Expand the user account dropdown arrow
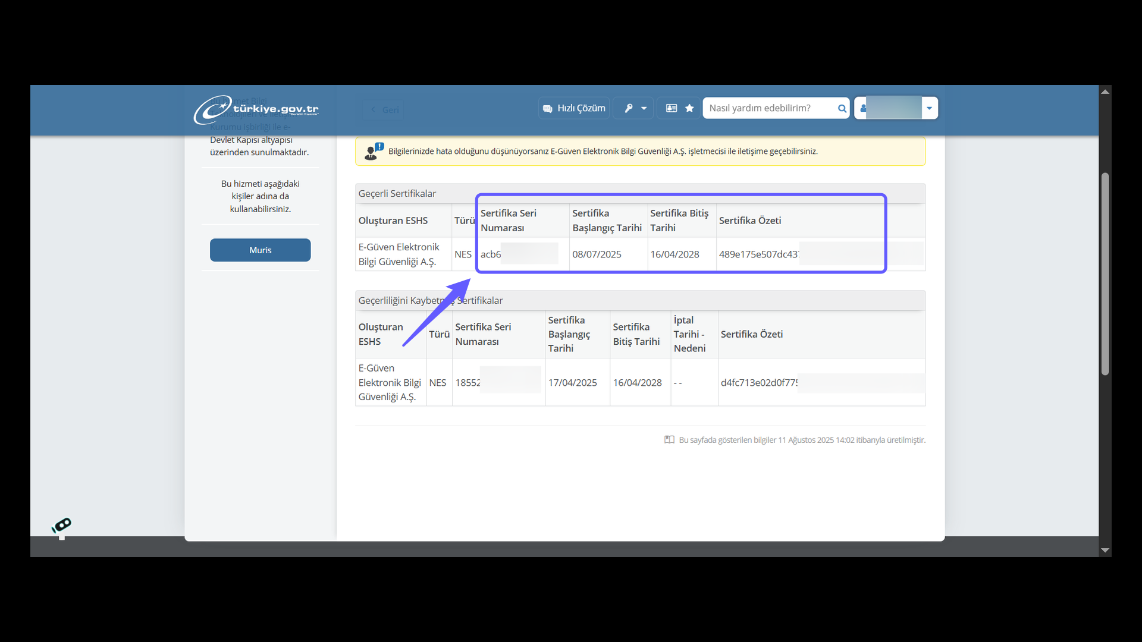Screen dimensions: 1142x642 point(929,108)
